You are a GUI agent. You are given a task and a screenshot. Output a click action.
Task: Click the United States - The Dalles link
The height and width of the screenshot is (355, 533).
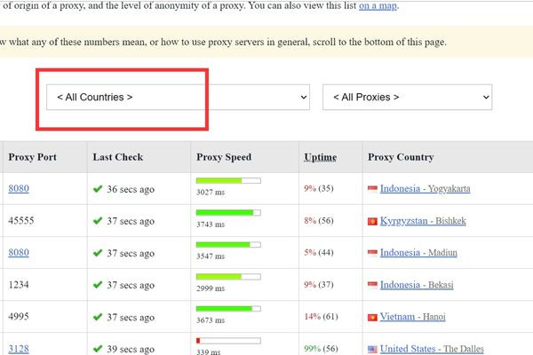pos(432,349)
